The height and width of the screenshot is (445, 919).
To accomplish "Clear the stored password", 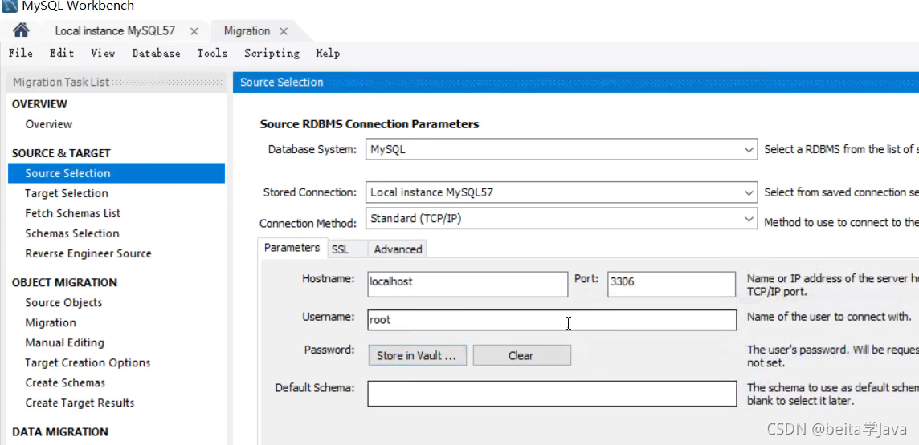I will pyautogui.click(x=521, y=355).
